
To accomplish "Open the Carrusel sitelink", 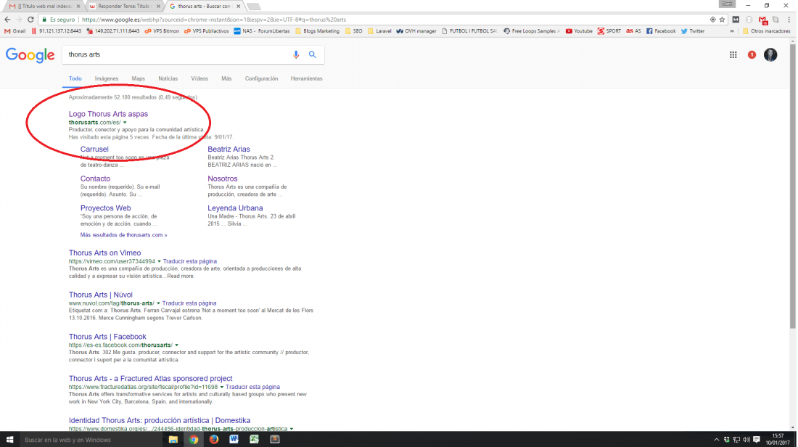I will tap(94, 149).
